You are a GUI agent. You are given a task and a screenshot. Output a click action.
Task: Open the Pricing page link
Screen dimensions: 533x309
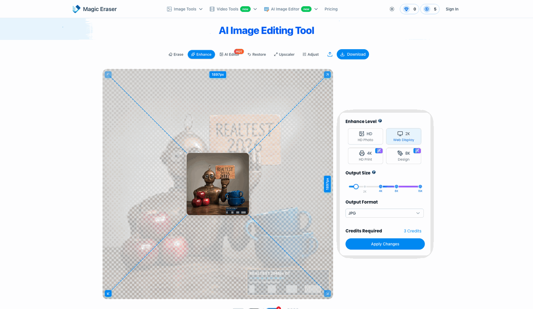click(x=331, y=9)
